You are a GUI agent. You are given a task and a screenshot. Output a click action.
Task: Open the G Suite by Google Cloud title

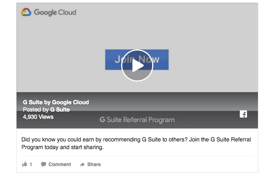[x=56, y=102]
